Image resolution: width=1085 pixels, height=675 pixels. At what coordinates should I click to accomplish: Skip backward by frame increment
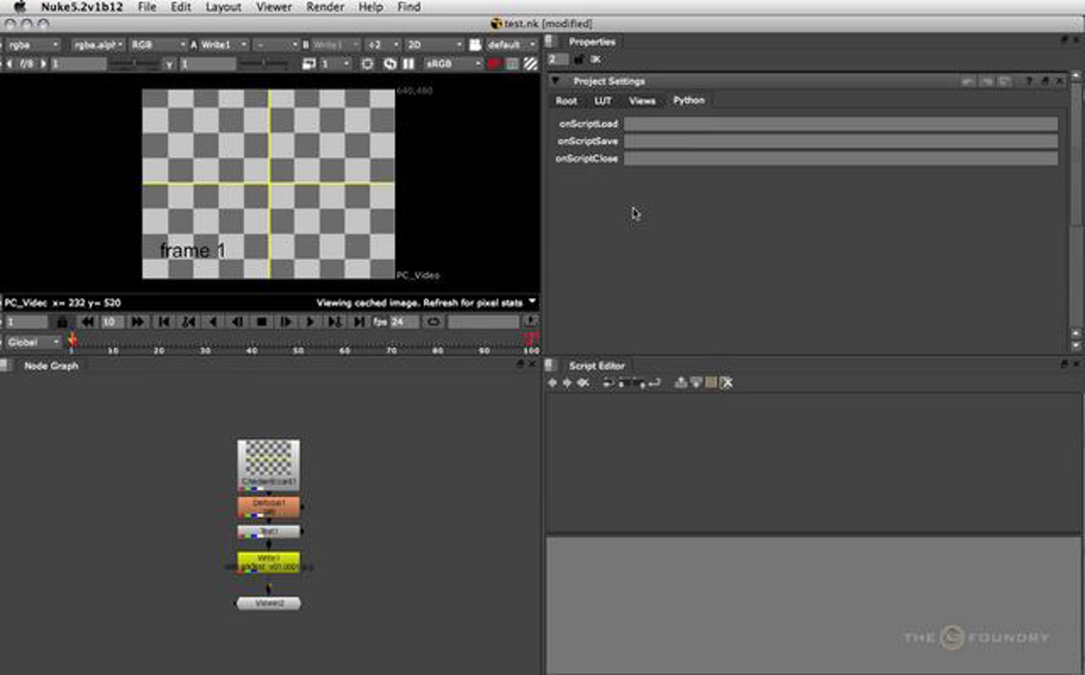(x=88, y=322)
